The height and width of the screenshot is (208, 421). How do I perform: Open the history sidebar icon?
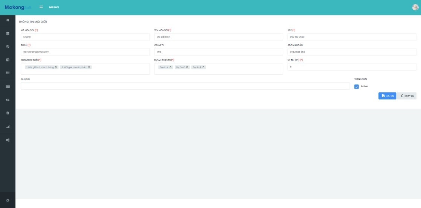(8, 47)
